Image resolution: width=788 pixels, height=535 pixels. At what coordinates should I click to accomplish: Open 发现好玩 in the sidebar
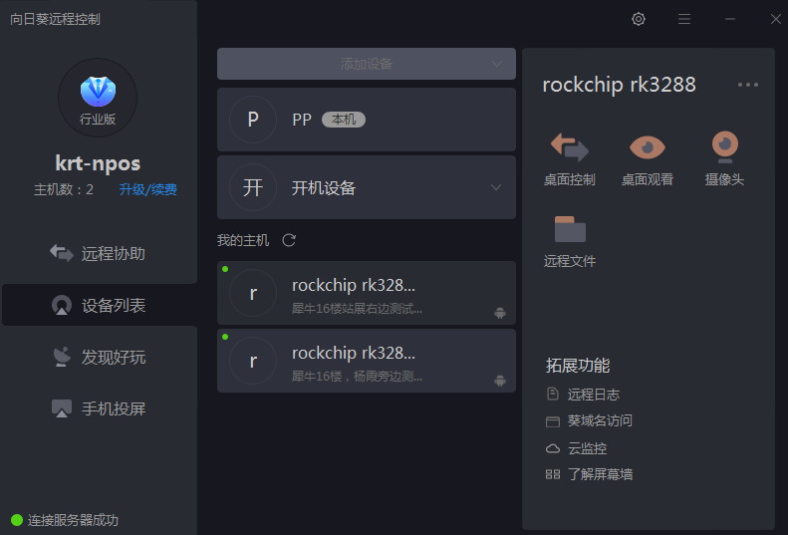click(x=99, y=357)
